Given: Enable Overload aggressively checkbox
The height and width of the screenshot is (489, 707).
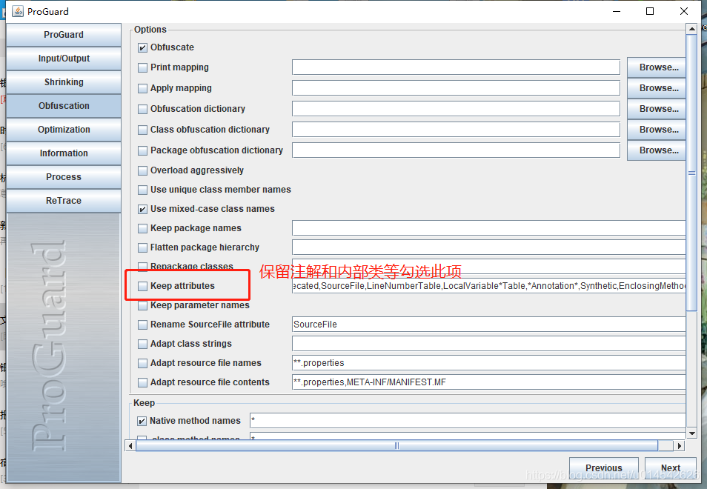Looking at the screenshot, I should (142, 171).
